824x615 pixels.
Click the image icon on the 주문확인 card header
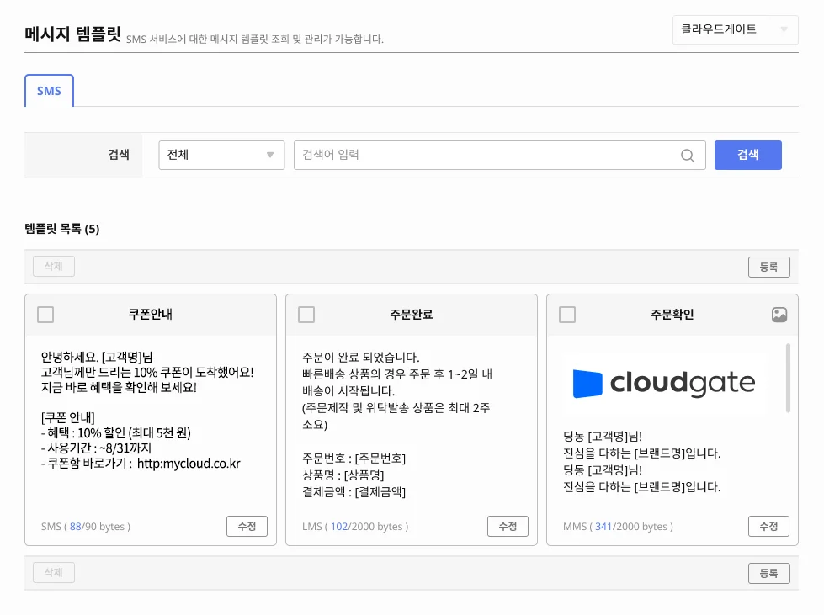[779, 314]
